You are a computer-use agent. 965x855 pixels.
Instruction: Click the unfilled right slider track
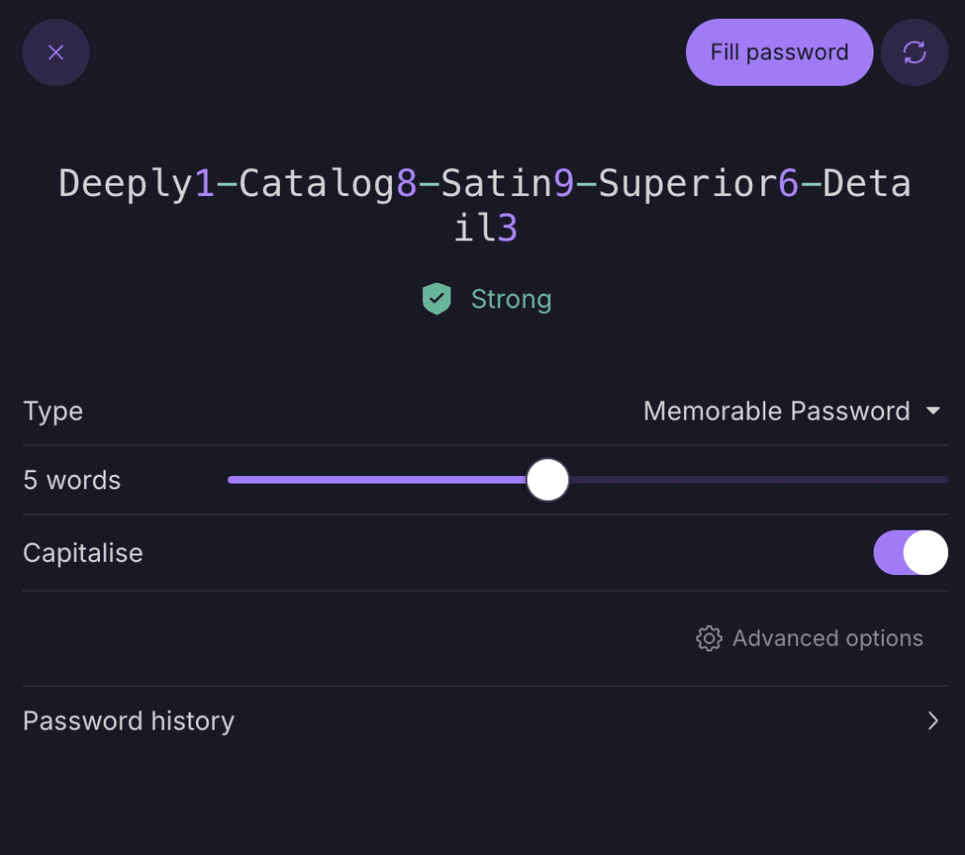pyautogui.click(x=754, y=480)
